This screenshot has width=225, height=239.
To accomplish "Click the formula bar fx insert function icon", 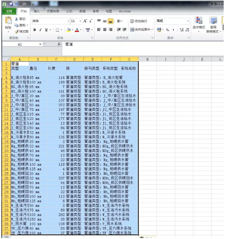I will click(x=59, y=44).
